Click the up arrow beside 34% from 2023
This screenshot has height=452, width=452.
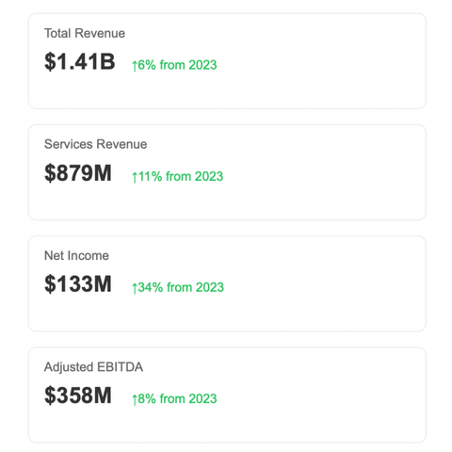(135, 288)
